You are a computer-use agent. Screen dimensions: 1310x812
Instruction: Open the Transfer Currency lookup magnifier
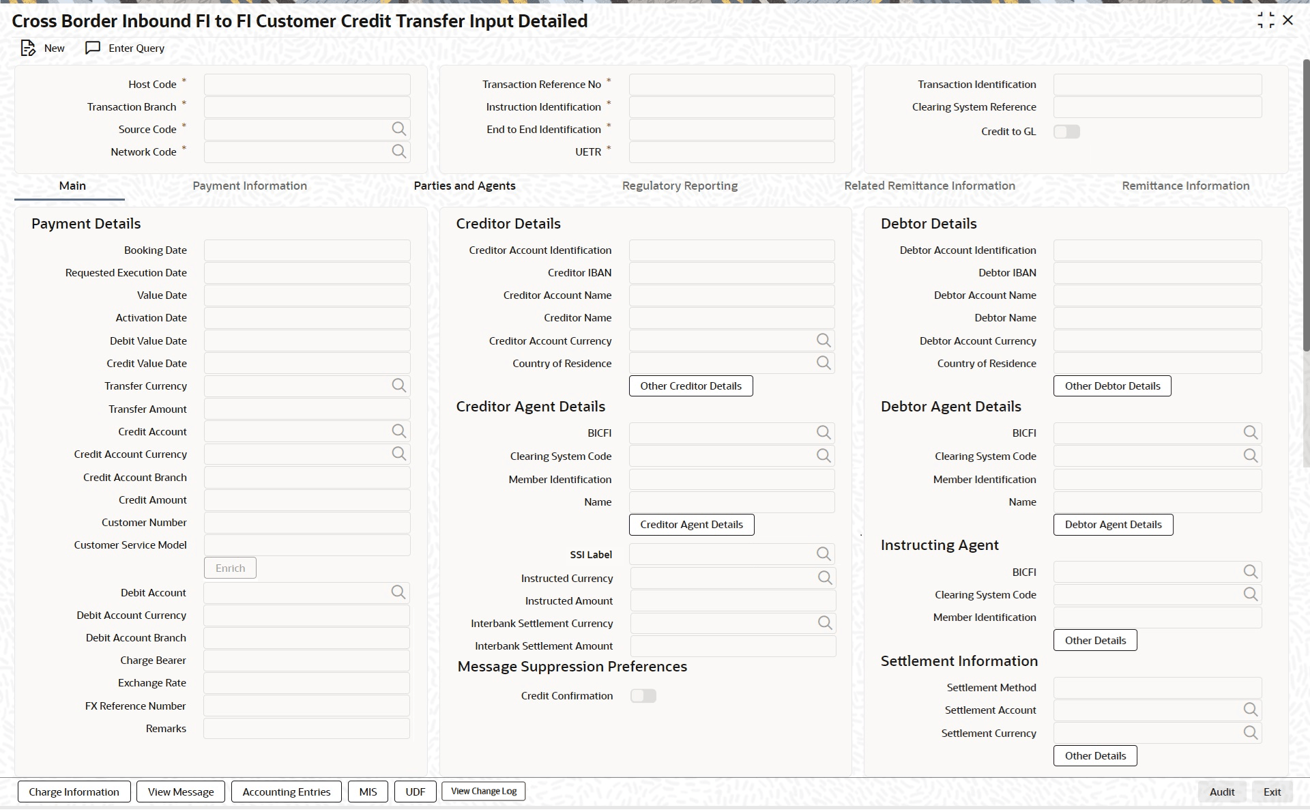coord(399,386)
